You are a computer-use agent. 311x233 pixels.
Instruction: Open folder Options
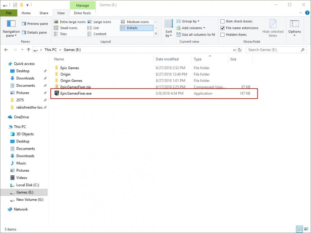[x=294, y=28]
